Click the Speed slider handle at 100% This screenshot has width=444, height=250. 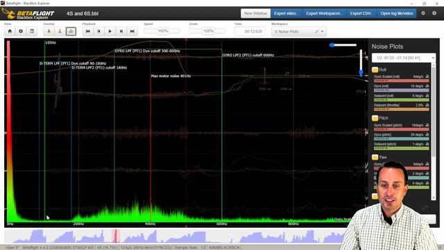(163, 31)
